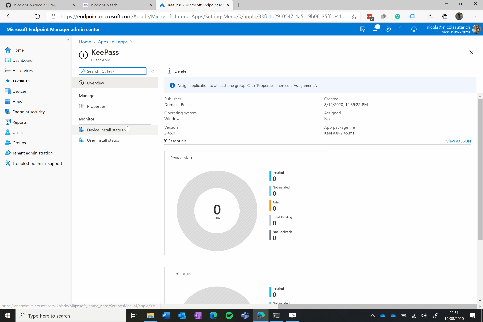Open Properties under Manage
483x322 pixels.
(115, 106)
